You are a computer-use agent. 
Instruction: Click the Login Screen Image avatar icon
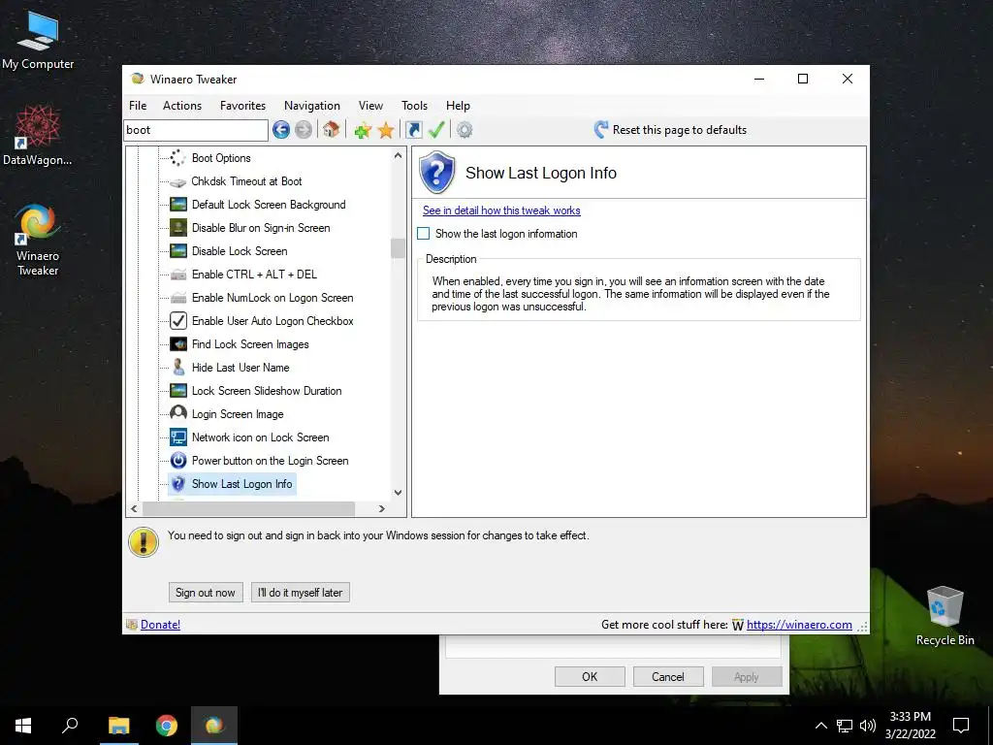point(178,413)
